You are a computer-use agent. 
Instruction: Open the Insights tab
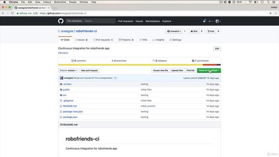tap(158, 40)
